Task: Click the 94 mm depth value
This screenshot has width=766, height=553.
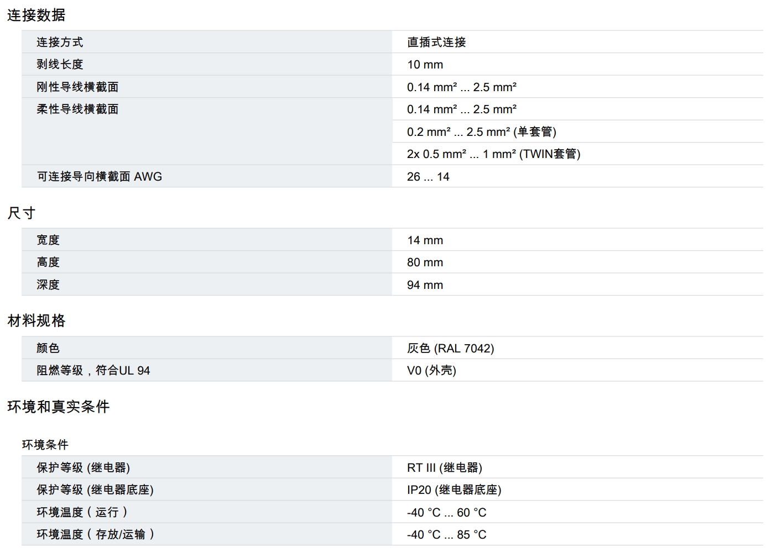Action: (x=425, y=285)
